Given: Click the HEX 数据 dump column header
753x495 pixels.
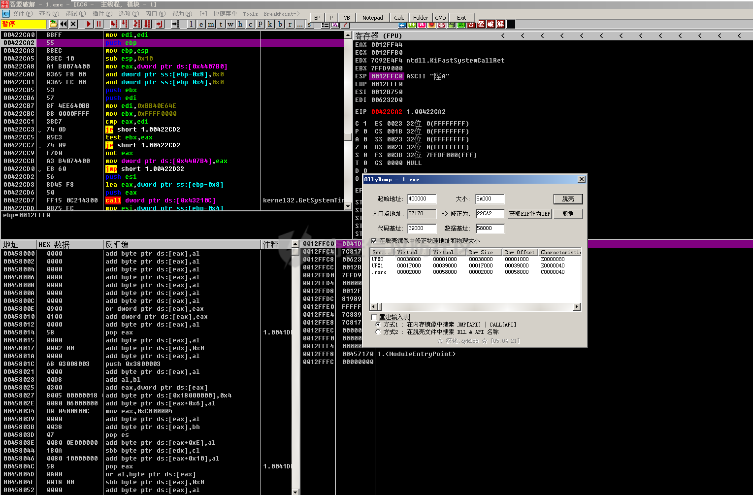Looking at the screenshot, I should [x=69, y=244].
